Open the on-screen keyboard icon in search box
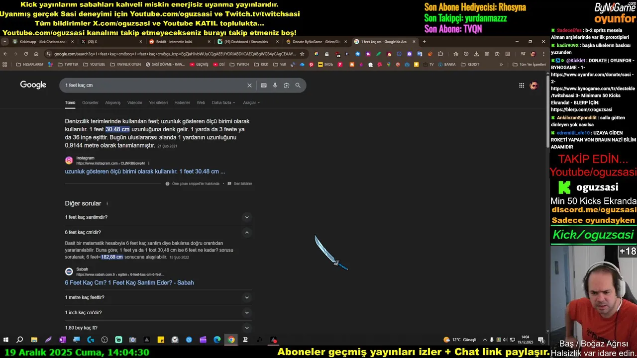 (264, 86)
